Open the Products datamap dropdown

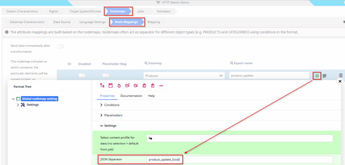[184, 75]
